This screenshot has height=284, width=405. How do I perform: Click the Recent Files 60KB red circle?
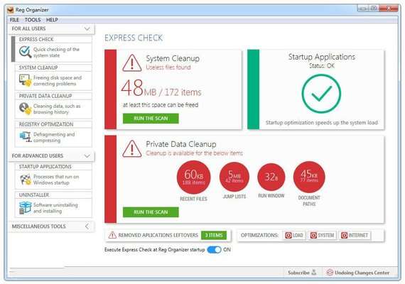coord(193,177)
